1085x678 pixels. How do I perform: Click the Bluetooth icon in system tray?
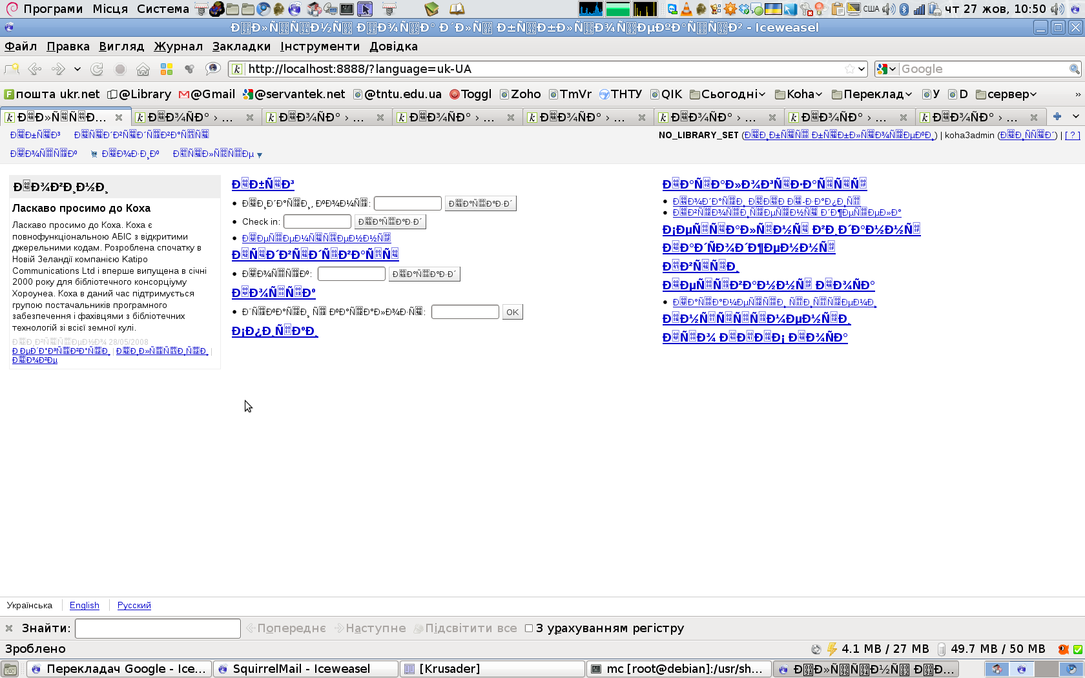tap(904, 9)
